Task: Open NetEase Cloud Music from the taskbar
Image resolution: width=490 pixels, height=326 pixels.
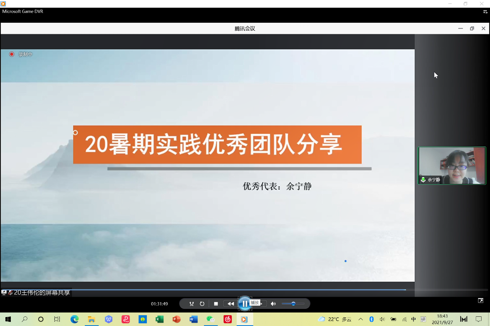Action: (228, 319)
